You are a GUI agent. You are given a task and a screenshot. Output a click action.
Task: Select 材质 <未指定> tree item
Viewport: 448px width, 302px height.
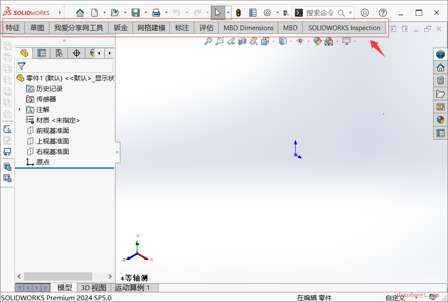pos(53,120)
